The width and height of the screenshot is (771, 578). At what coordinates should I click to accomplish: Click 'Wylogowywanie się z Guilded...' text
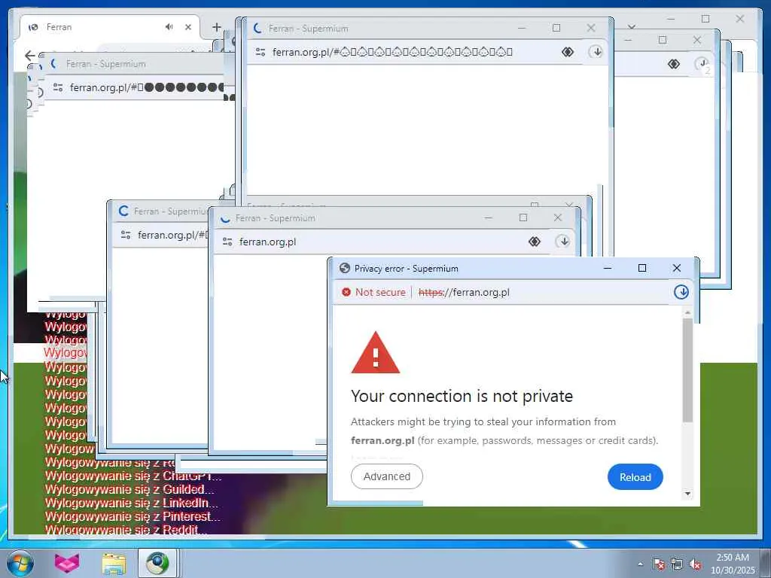[130, 489]
